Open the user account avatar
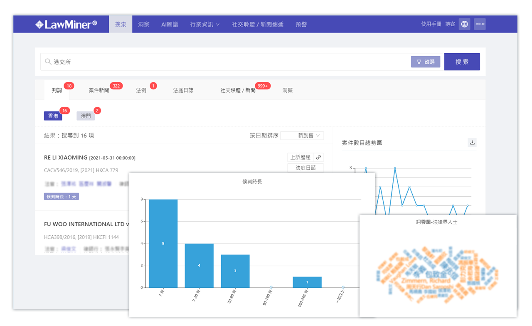 point(480,24)
